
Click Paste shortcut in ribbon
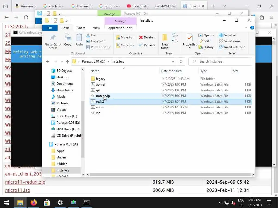pyautogui.click(x=98, y=47)
